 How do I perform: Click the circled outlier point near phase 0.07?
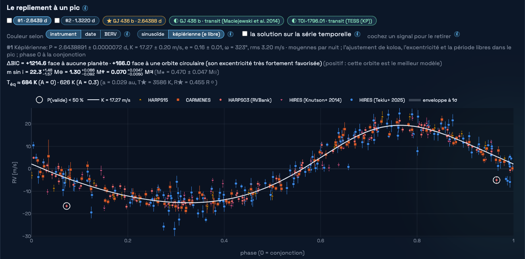66,206
